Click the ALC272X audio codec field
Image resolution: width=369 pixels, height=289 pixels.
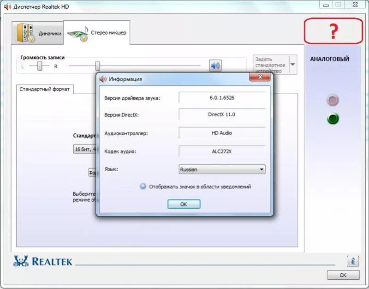(x=222, y=151)
